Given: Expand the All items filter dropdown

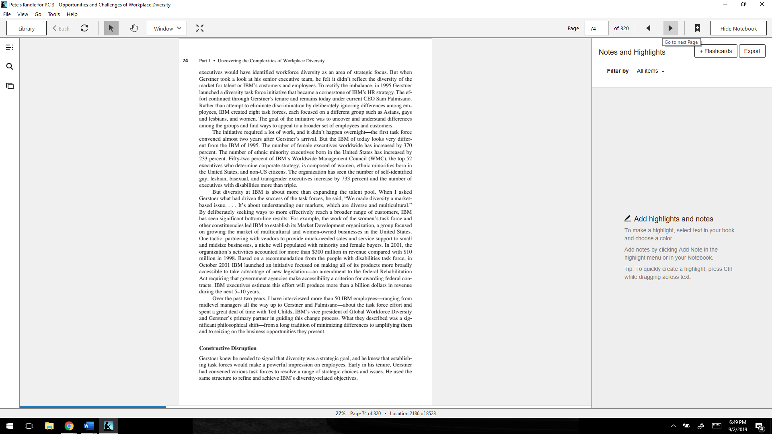Looking at the screenshot, I should (x=651, y=71).
